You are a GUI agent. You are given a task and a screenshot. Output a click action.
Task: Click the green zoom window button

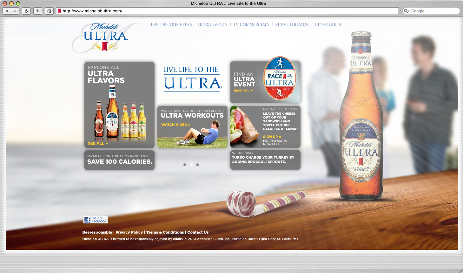tap(18, 3)
